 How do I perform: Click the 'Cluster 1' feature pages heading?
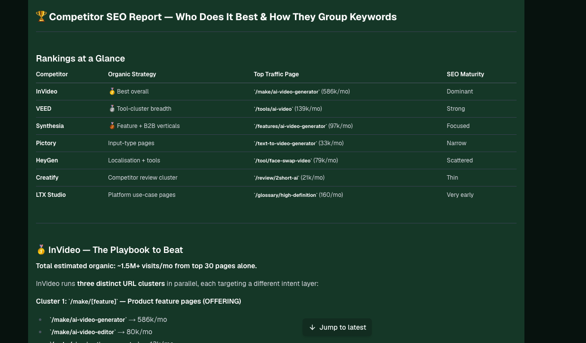pos(138,301)
